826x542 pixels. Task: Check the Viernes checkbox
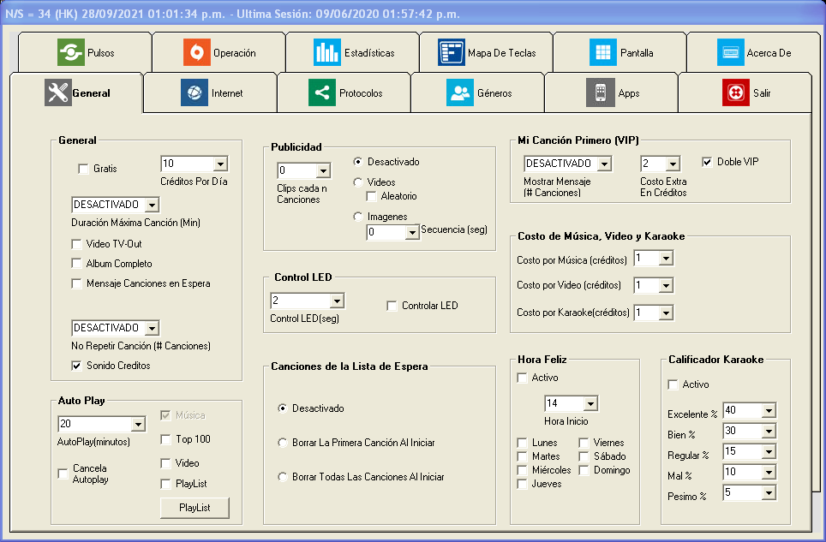click(x=584, y=443)
